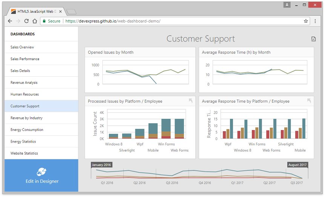Click the address bar URL field
Screen dimensions: 325x197
[x=175, y=21]
